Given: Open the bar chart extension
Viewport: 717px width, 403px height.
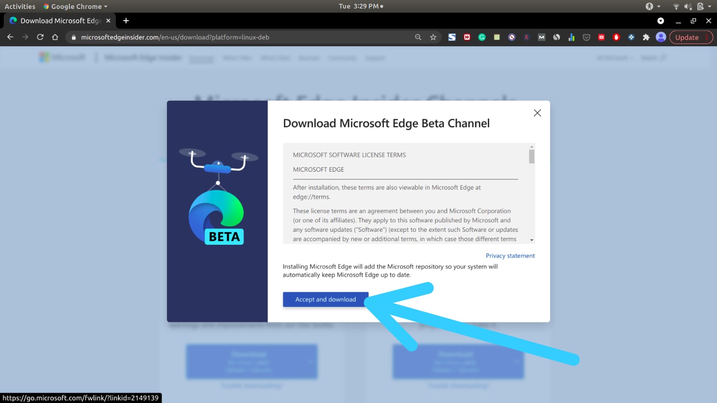Looking at the screenshot, I should click(x=571, y=37).
